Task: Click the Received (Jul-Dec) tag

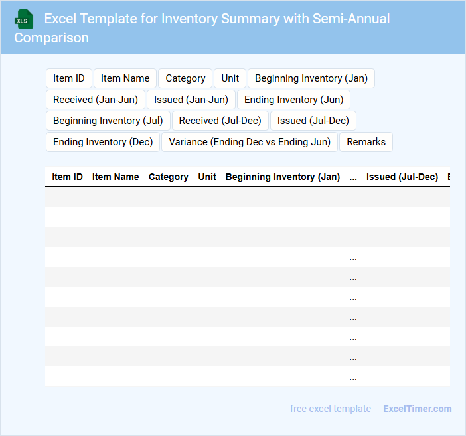Action: coord(220,121)
